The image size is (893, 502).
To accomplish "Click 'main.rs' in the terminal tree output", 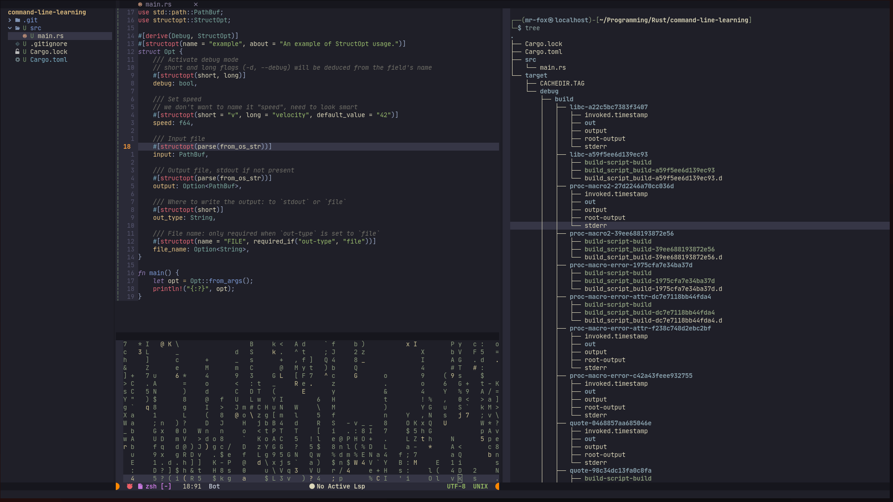I will 553,67.
